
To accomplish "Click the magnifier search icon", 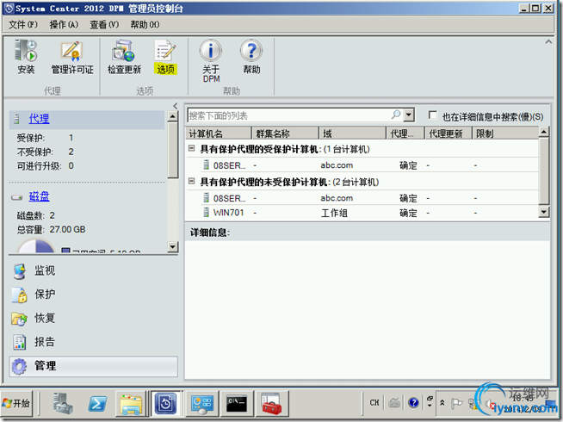I will pyautogui.click(x=396, y=115).
